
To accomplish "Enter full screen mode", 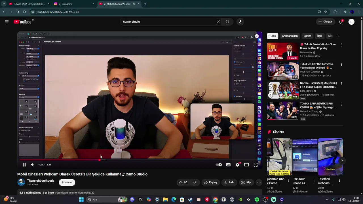I will [256, 165].
